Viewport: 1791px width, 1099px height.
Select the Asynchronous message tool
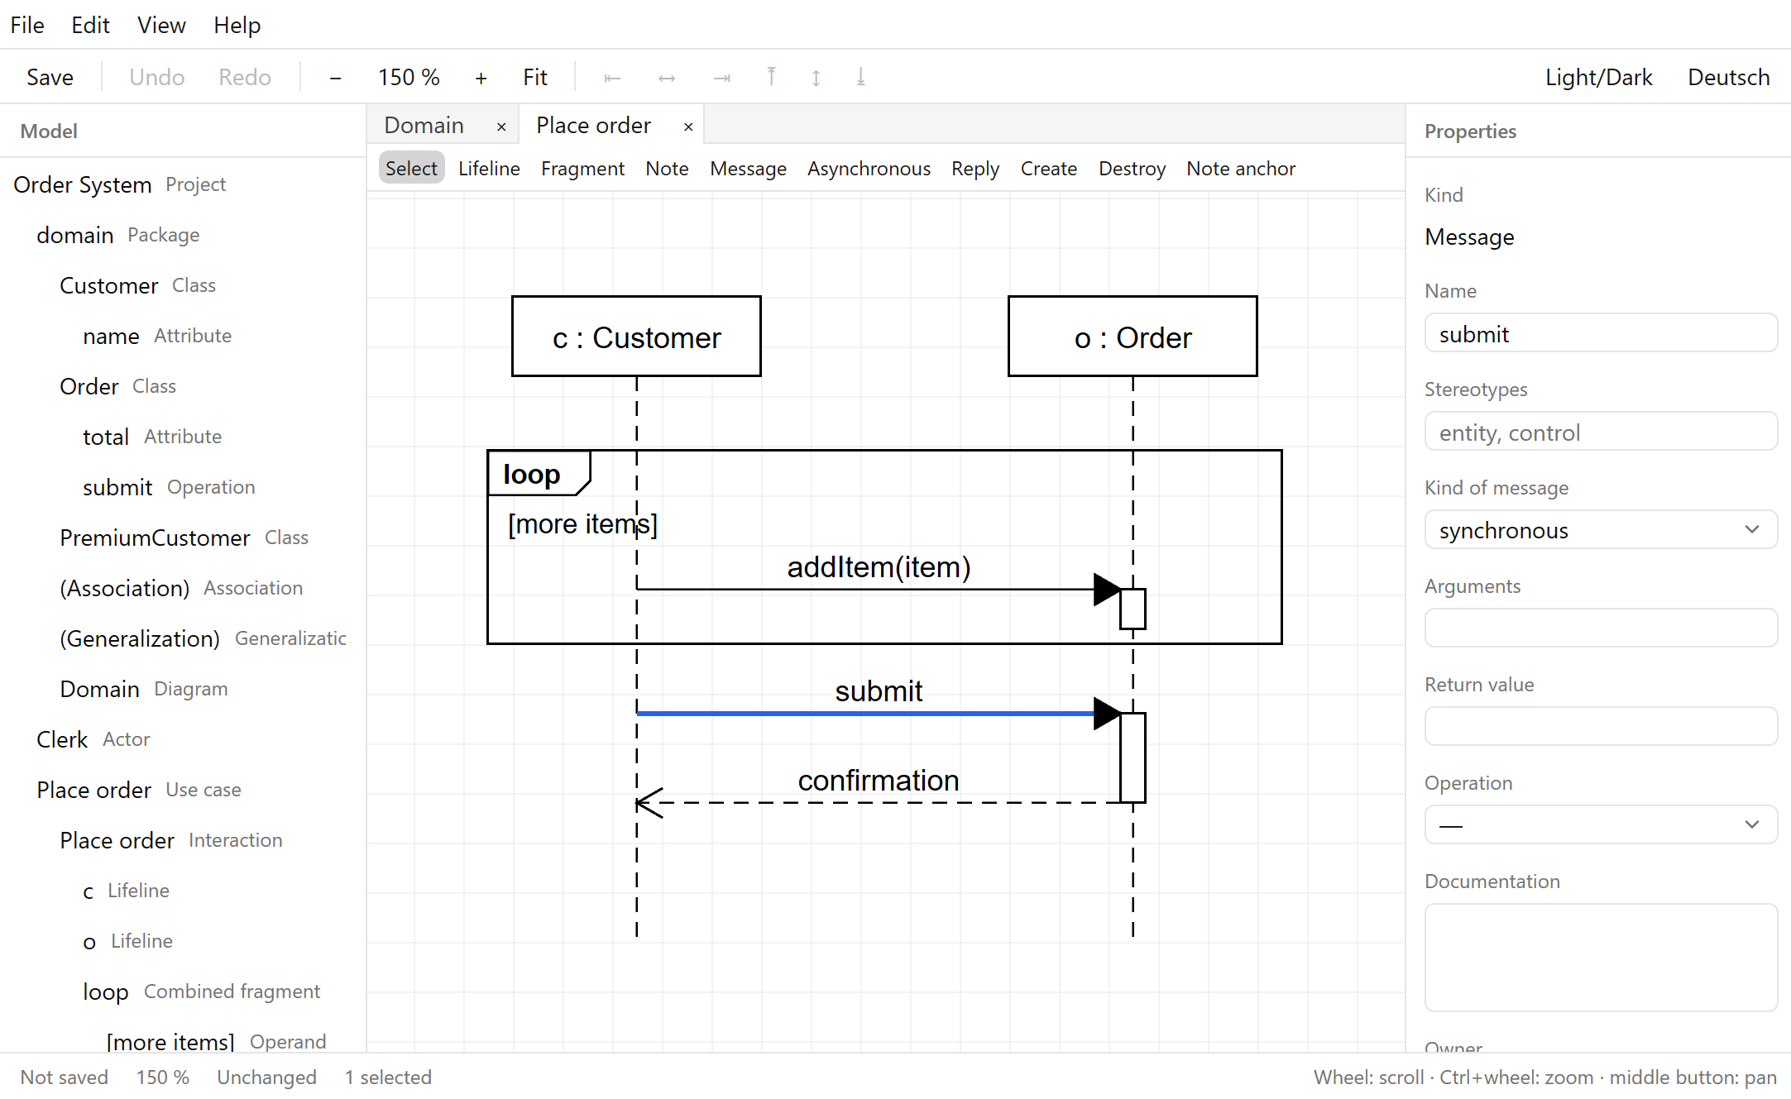tap(869, 169)
